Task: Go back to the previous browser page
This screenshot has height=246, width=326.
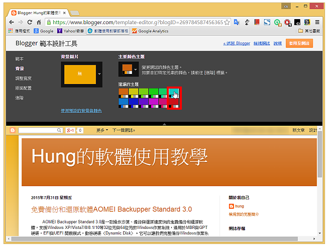Action: point(12,22)
